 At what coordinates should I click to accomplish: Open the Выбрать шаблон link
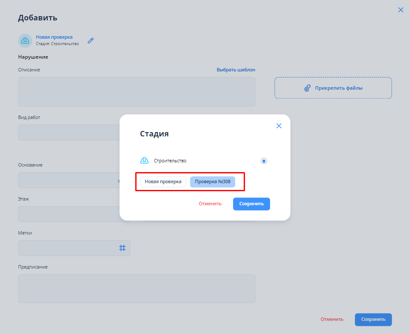click(236, 70)
